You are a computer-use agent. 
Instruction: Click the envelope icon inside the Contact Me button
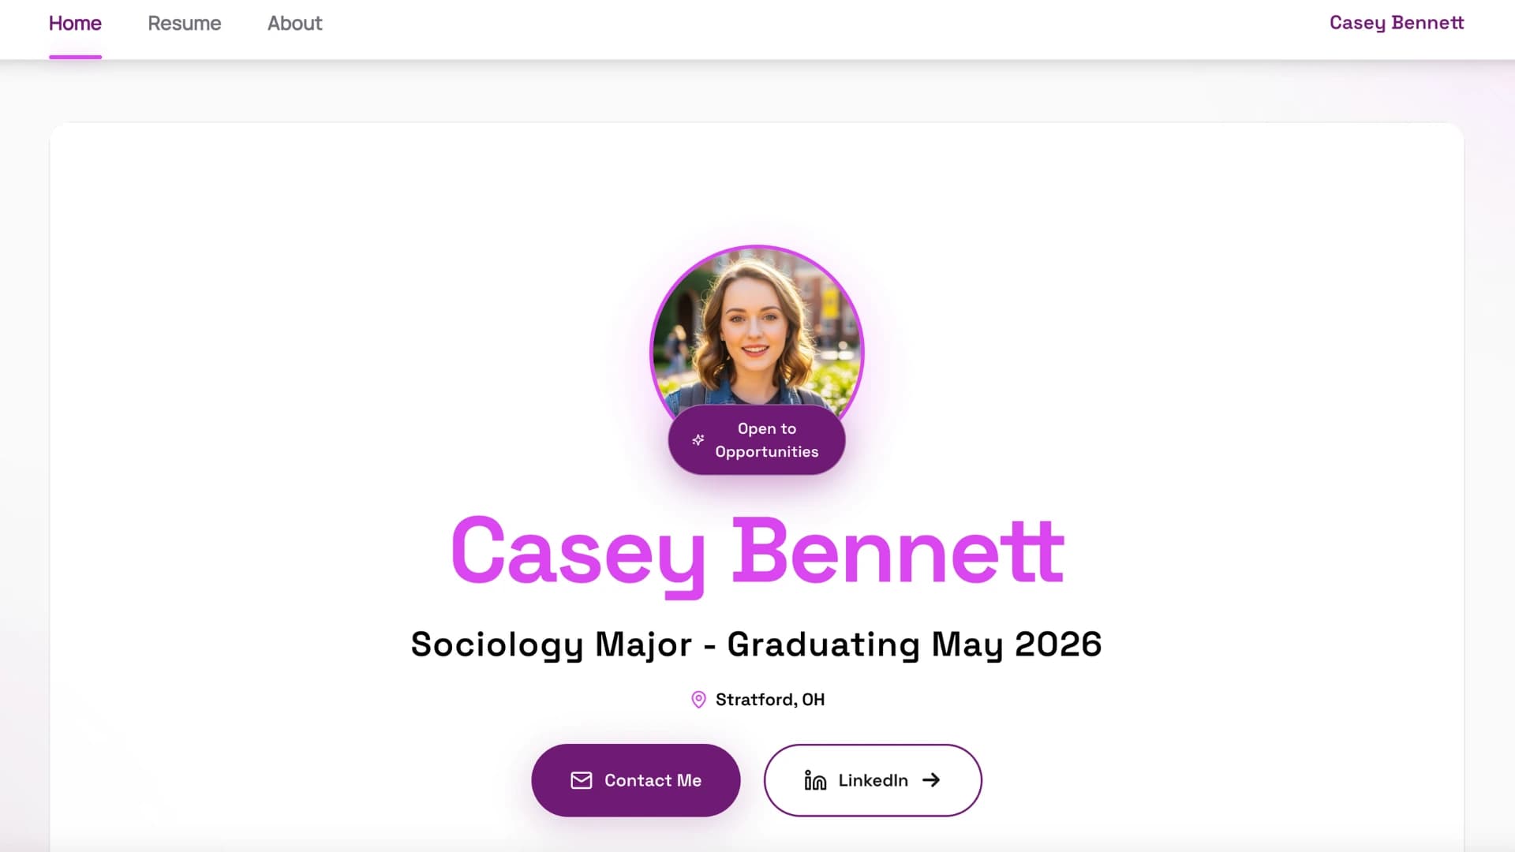(x=580, y=780)
